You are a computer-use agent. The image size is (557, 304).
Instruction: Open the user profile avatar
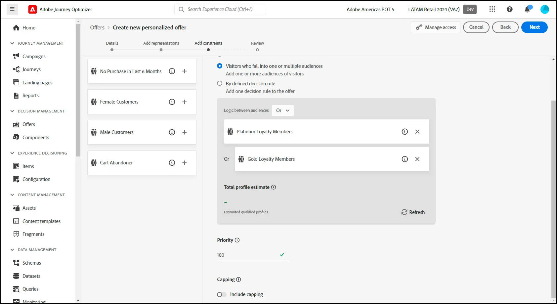pyautogui.click(x=545, y=9)
